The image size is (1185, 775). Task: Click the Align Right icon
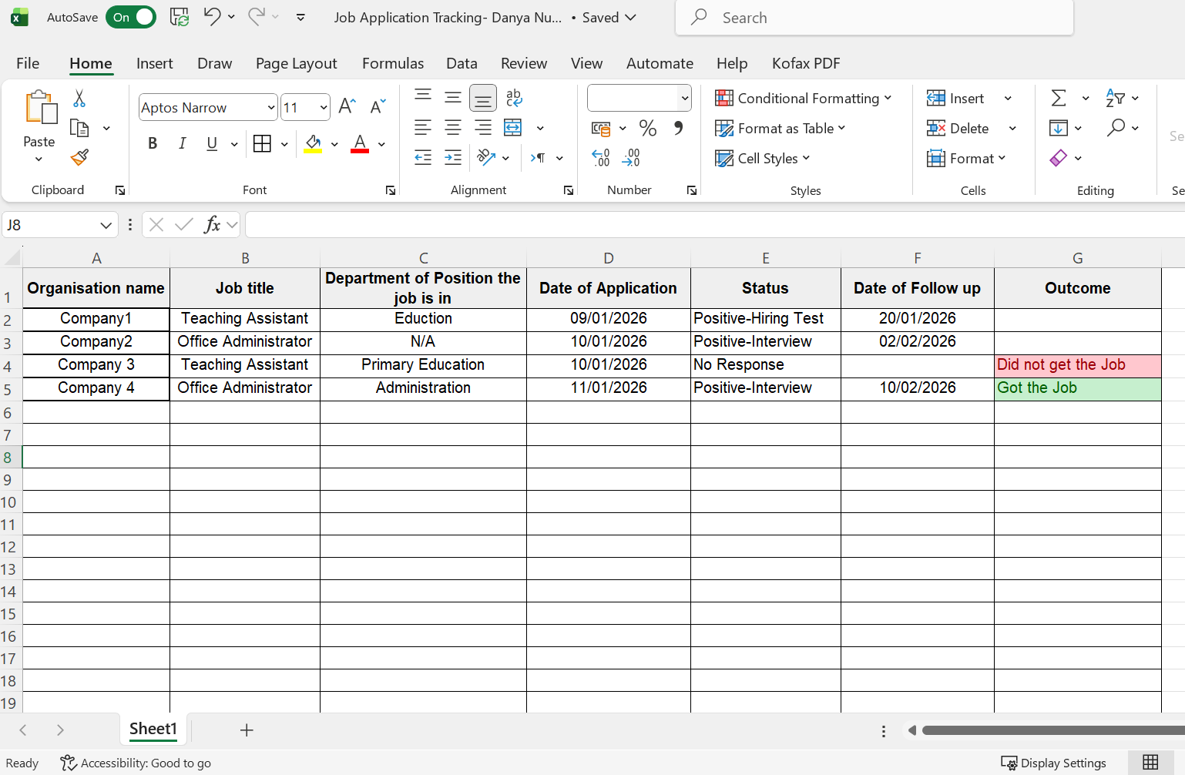click(x=483, y=128)
